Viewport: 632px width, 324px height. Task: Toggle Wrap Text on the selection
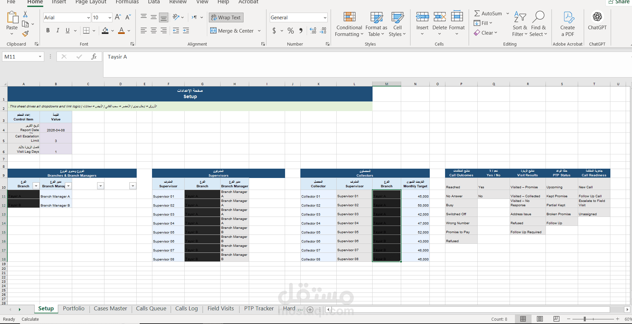click(x=226, y=17)
